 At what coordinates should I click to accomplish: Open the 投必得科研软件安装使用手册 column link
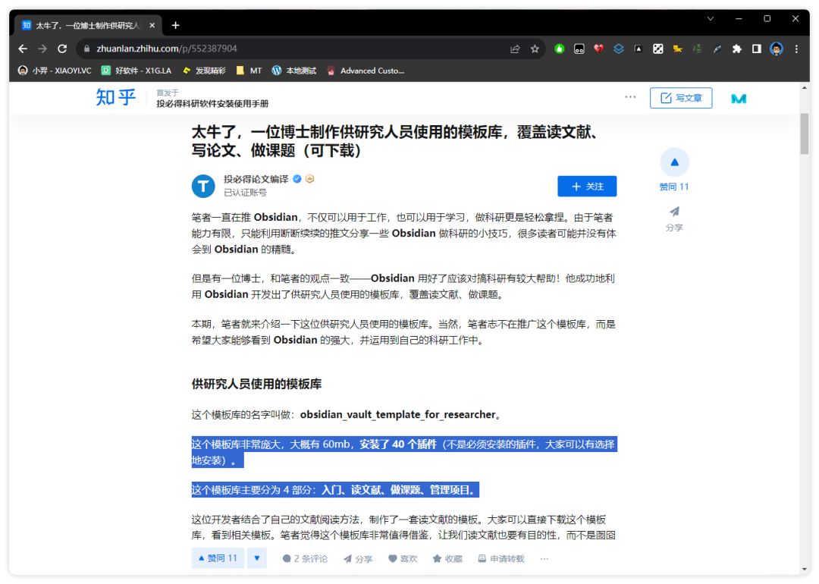(x=212, y=103)
